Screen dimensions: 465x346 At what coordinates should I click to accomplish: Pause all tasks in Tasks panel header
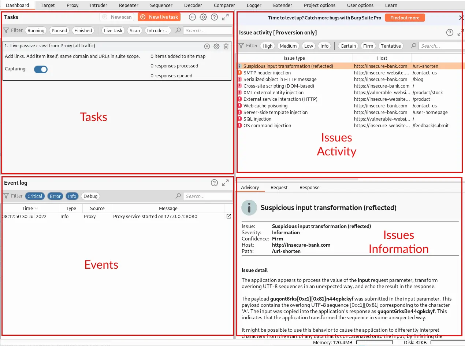point(192,17)
